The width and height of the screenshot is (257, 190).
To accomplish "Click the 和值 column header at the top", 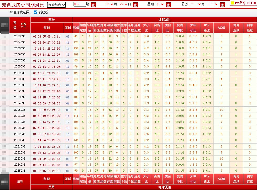I will click(76, 28).
